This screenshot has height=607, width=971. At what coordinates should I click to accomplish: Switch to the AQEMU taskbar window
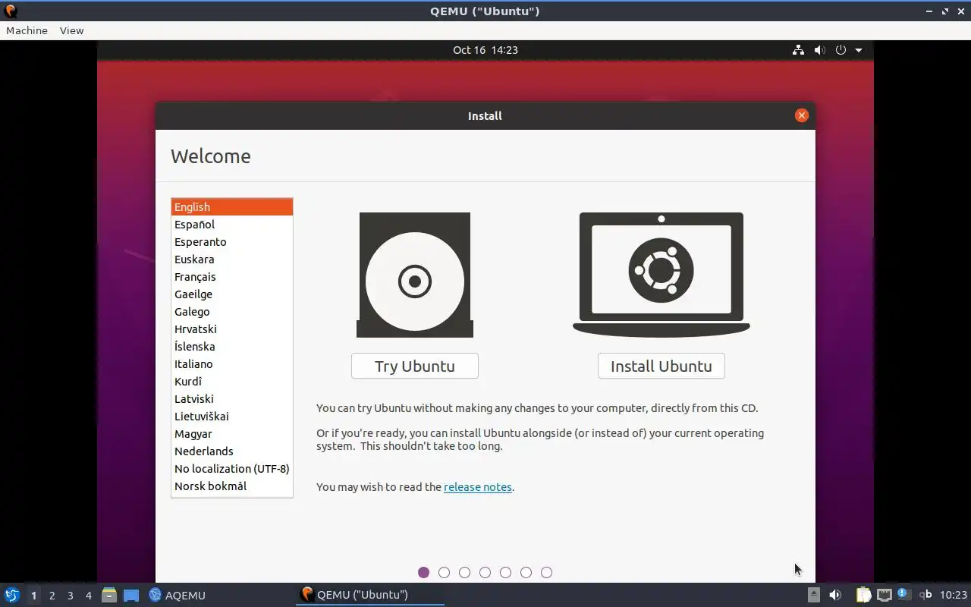click(x=178, y=595)
